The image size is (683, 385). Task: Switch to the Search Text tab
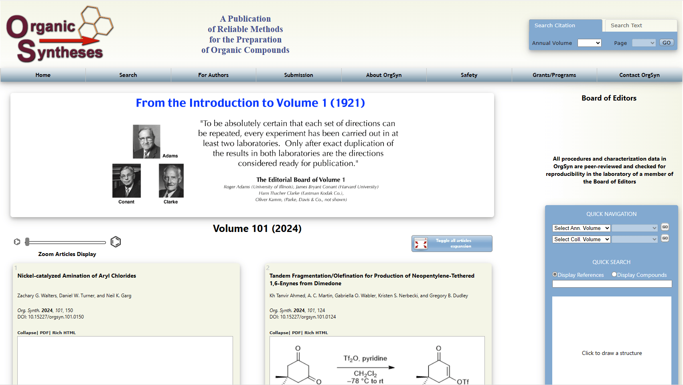click(x=641, y=25)
